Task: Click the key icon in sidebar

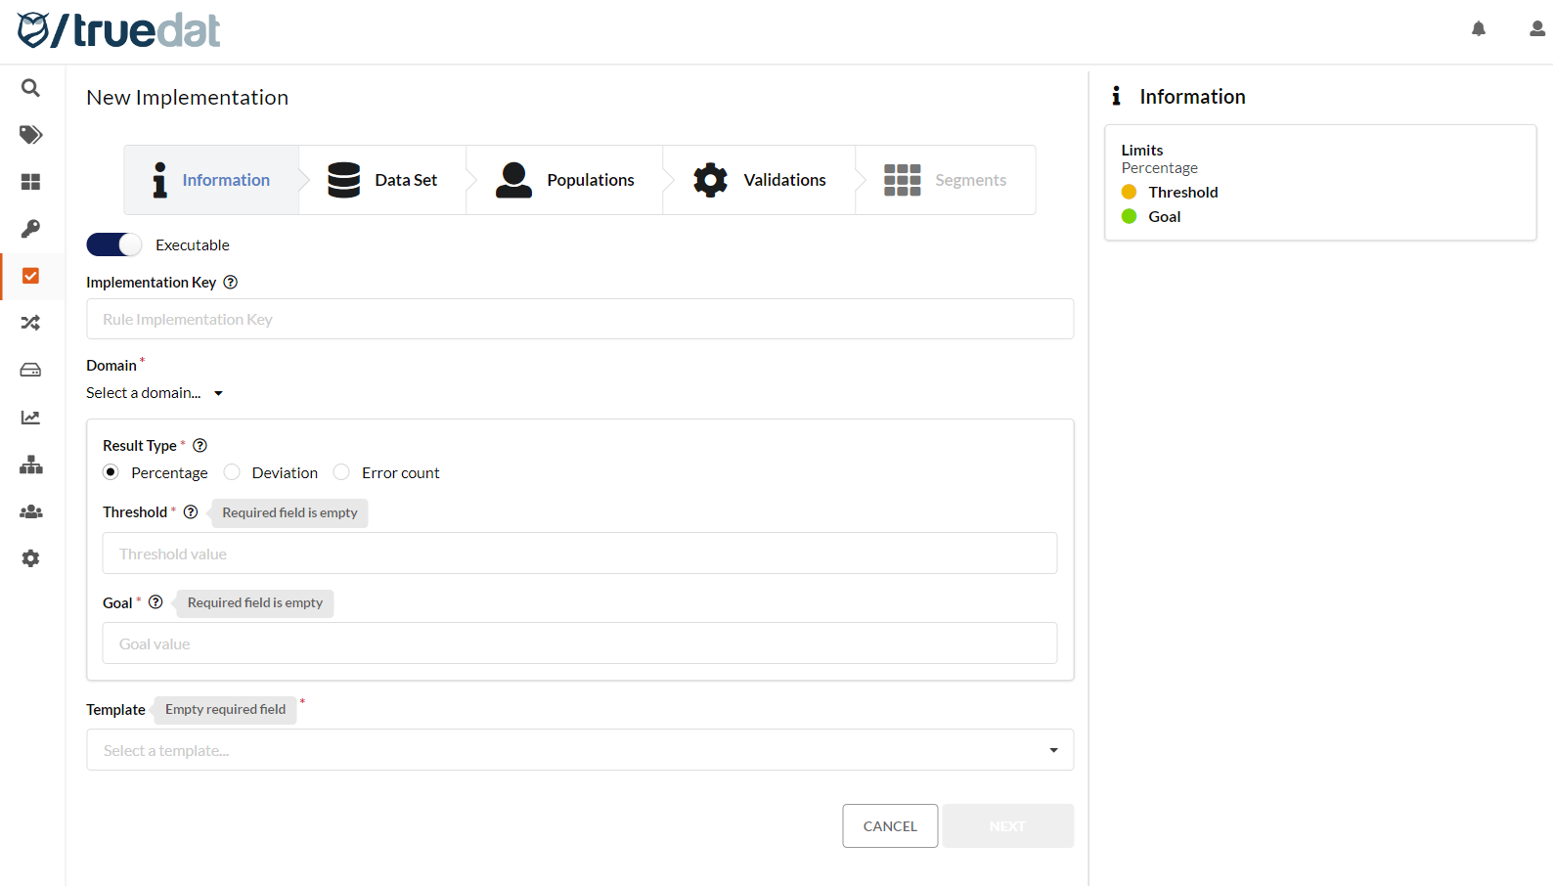Action: coord(30,229)
